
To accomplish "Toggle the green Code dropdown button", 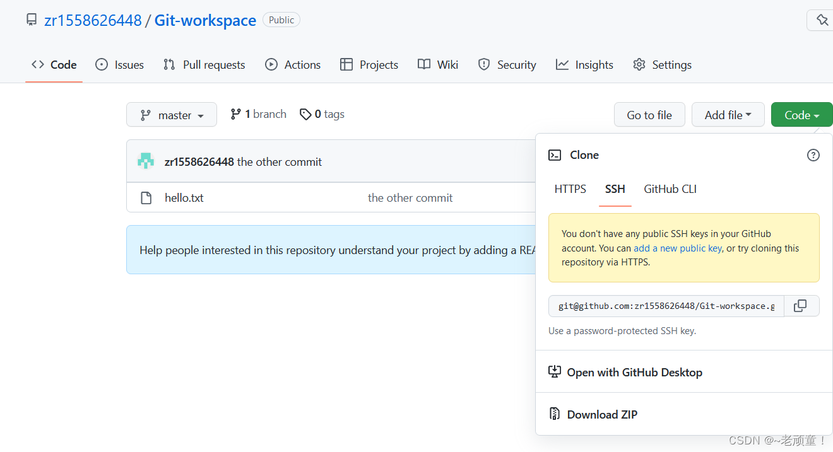I will click(x=802, y=115).
